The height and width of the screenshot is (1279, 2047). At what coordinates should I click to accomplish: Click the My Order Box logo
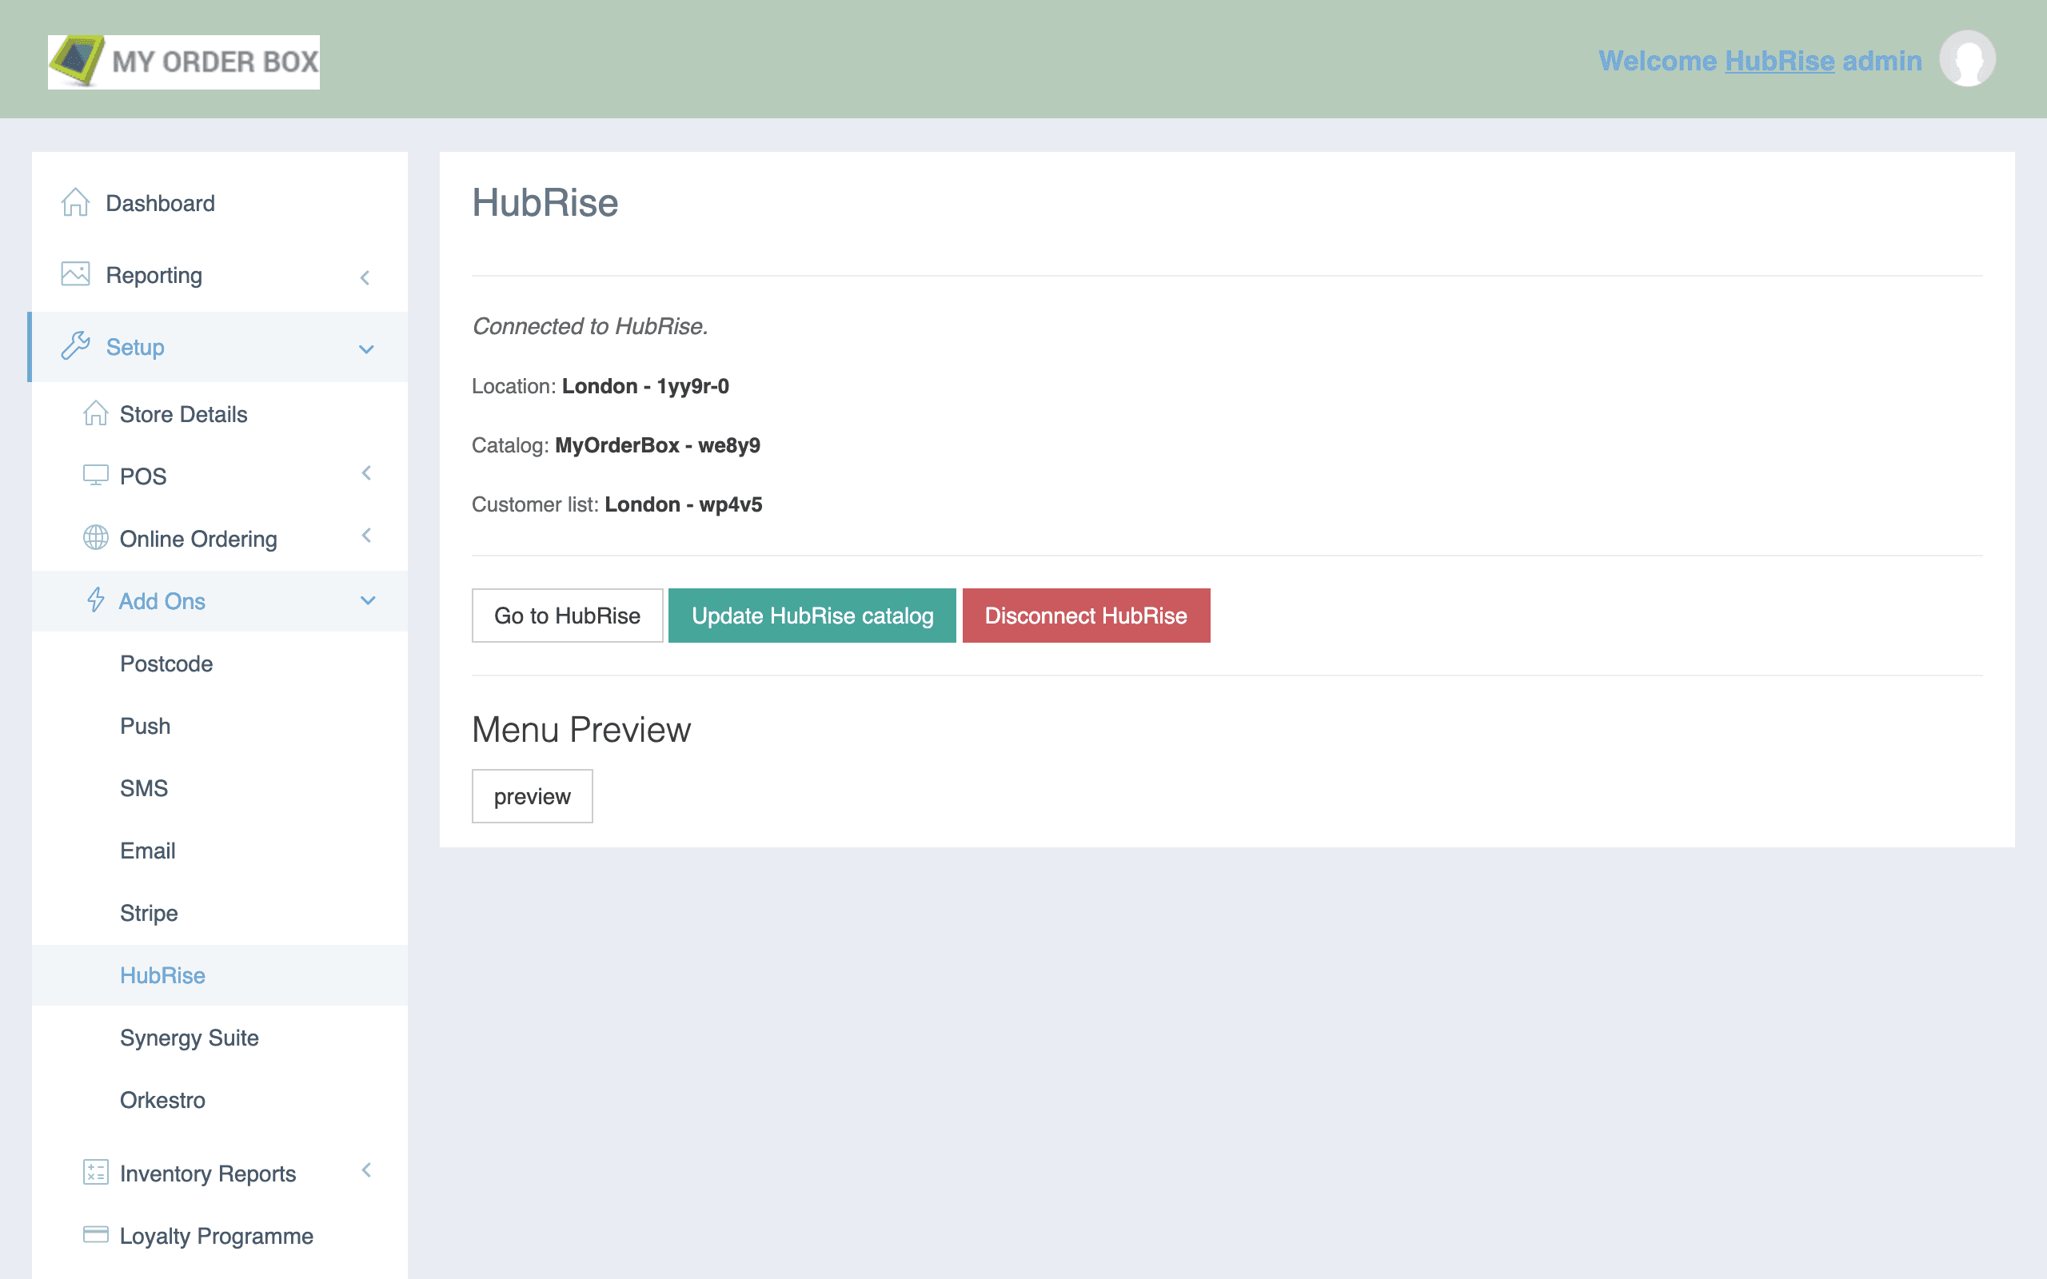click(184, 61)
